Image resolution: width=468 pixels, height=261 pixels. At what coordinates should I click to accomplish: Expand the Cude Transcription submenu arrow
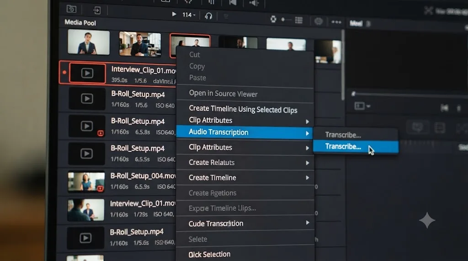click(x=307, y=223)
